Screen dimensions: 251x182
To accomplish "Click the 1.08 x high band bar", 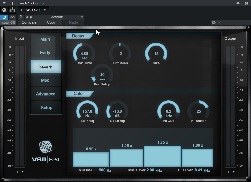I will (x=197, y=158).
